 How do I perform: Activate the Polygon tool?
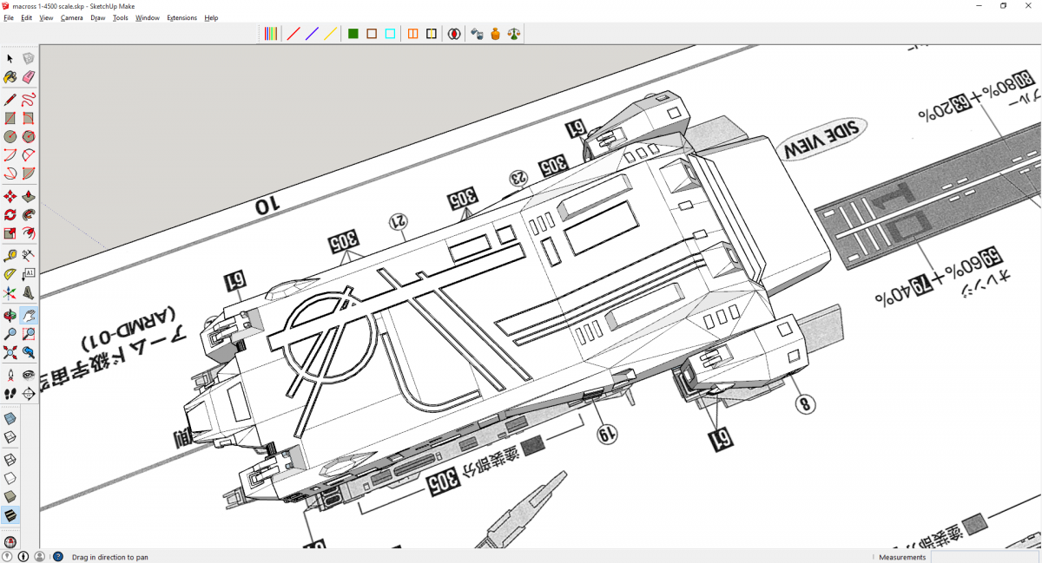click(29, 137)
